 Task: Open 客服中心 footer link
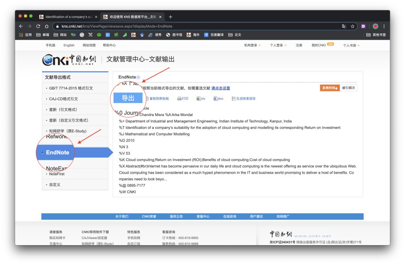[x=203, y=217]
